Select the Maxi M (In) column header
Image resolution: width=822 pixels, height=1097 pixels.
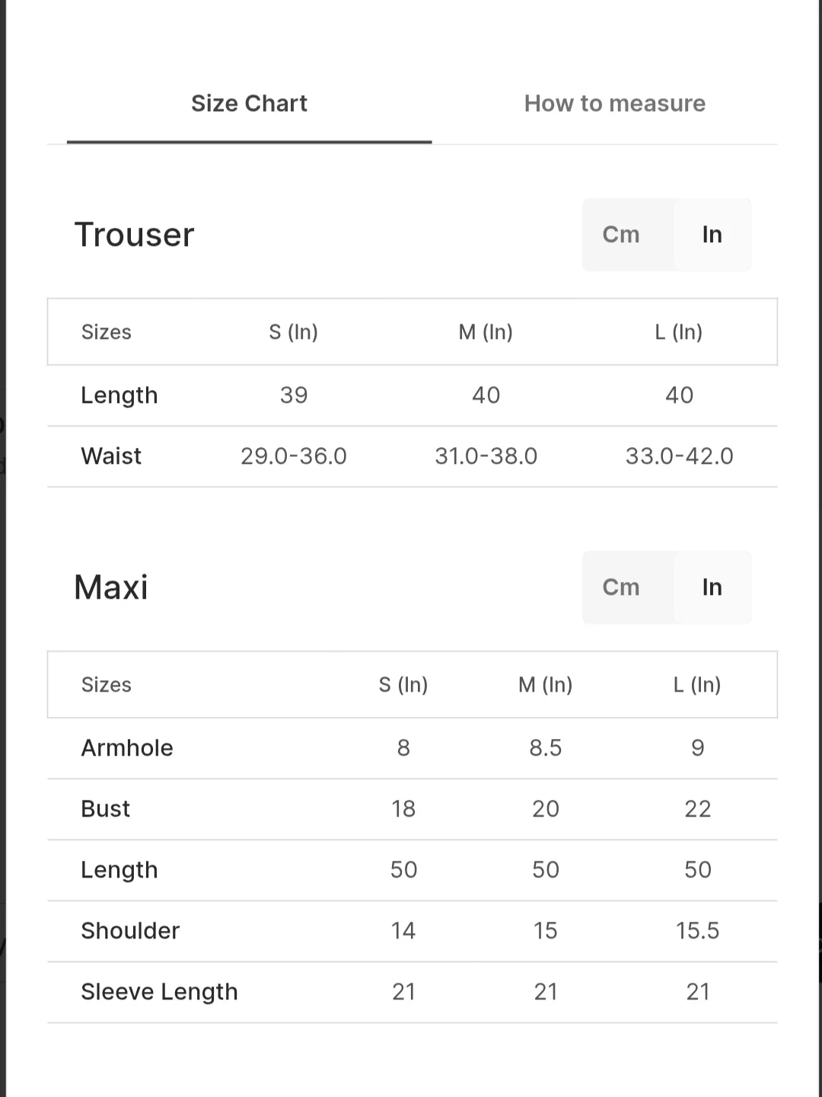pos(545,685)
